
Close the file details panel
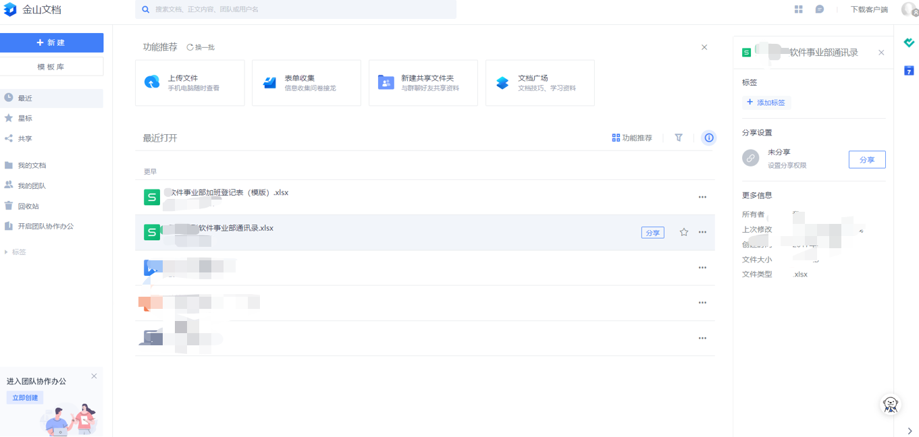pos(881,53)
